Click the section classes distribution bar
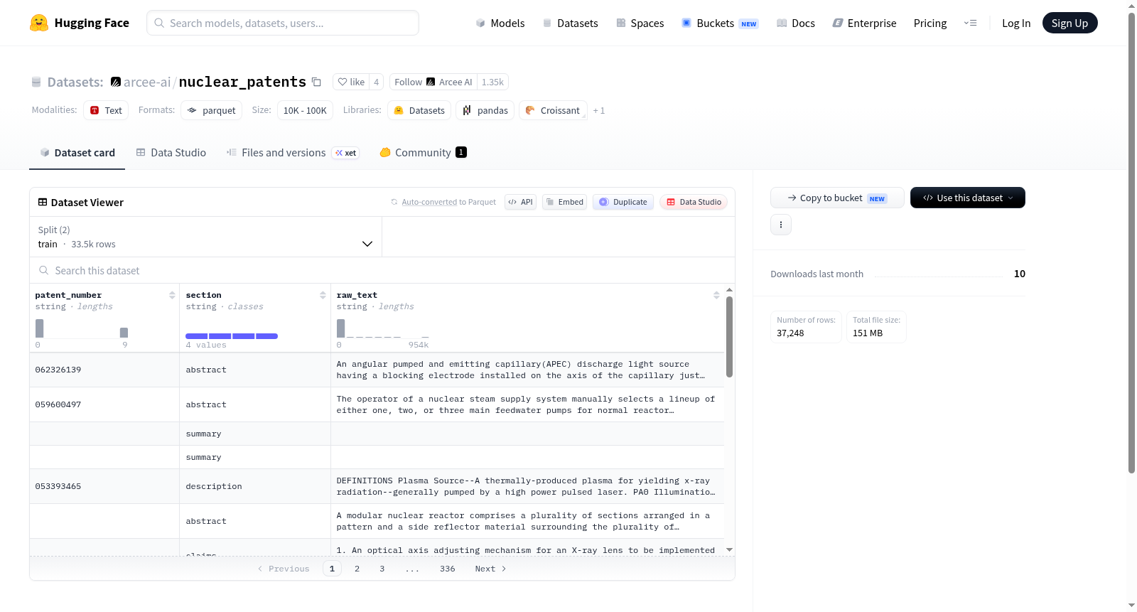 [x=232, y=336]
